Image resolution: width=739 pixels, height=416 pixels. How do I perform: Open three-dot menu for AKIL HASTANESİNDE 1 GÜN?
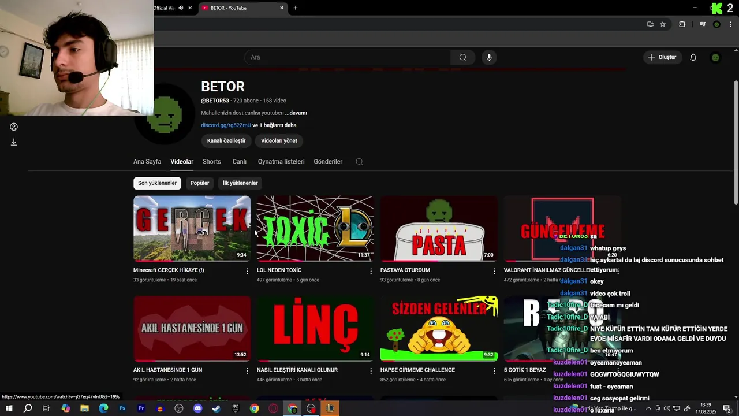tap(248, 371)
